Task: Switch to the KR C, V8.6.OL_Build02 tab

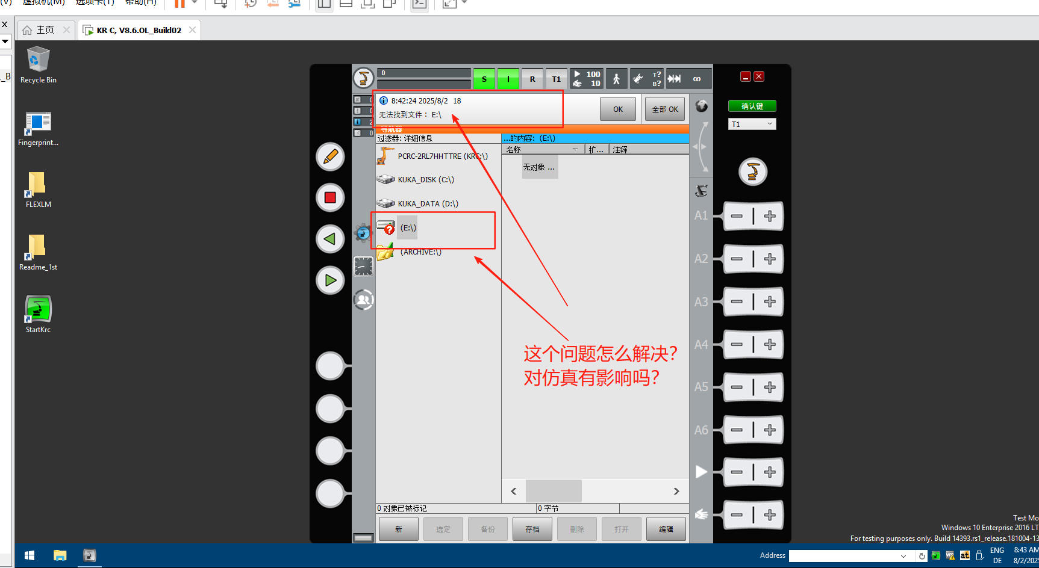Action: tap(139, 30)
